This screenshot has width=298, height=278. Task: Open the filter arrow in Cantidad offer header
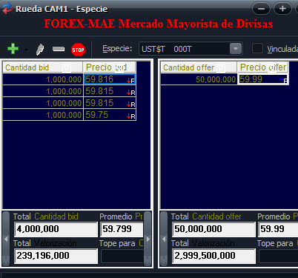click(x=221, y=67)
